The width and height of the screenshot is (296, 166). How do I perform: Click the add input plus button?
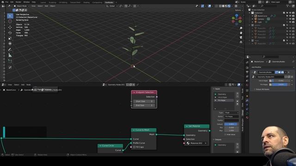[x=237, y=94]
